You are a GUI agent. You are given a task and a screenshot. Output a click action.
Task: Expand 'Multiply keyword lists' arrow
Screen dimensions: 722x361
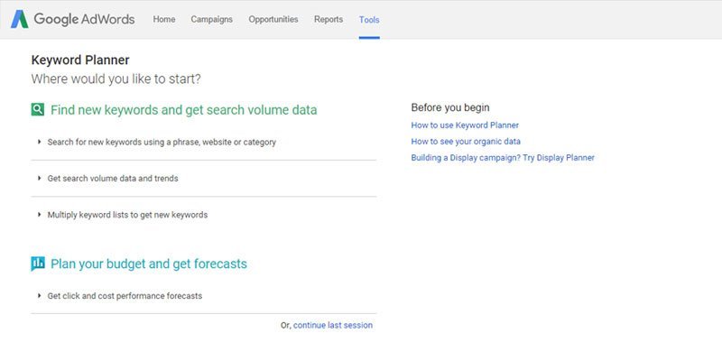40,215
